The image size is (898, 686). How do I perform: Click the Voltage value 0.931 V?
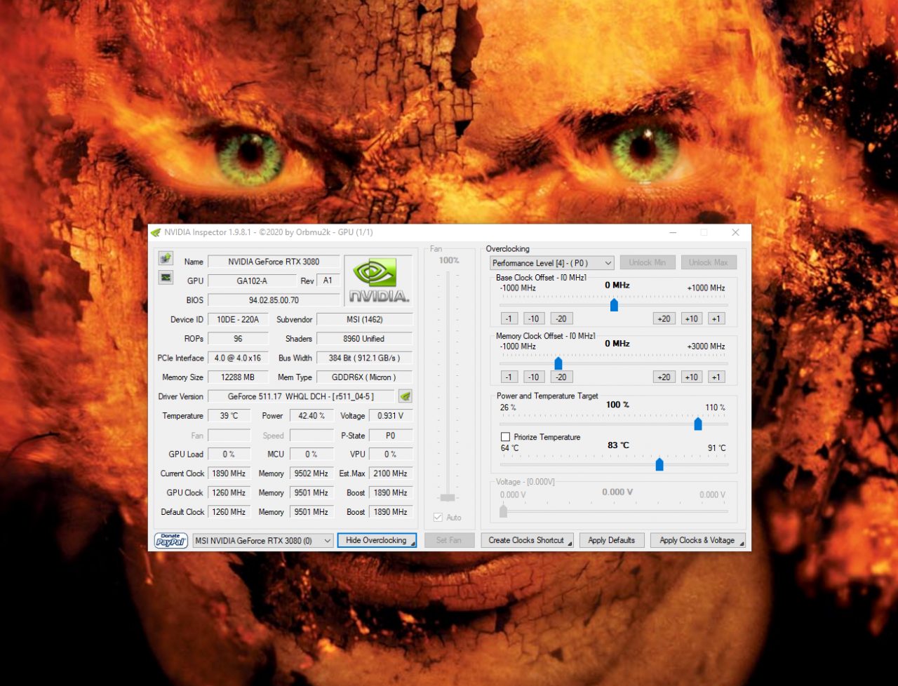click(x=391, y=416)
